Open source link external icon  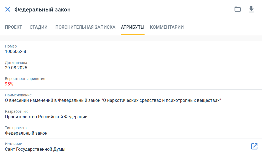coord(254,146)
